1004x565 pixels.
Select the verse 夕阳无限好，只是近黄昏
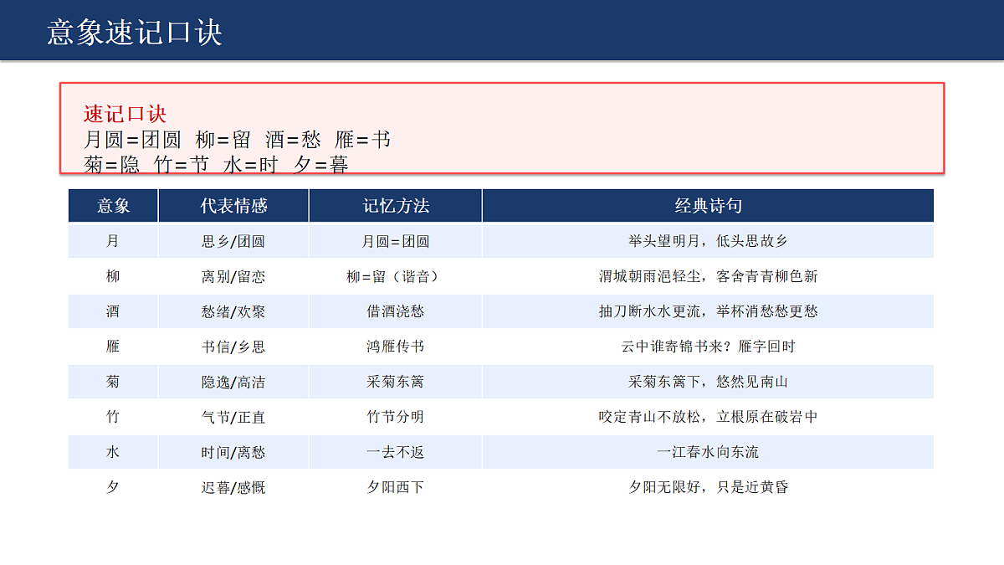(x=708, y=487)
